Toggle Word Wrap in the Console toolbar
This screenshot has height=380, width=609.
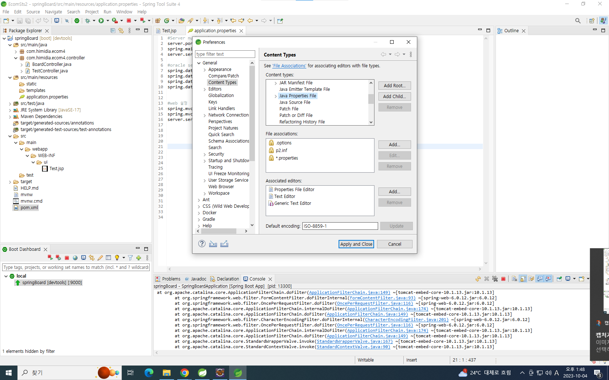[531, 279]
